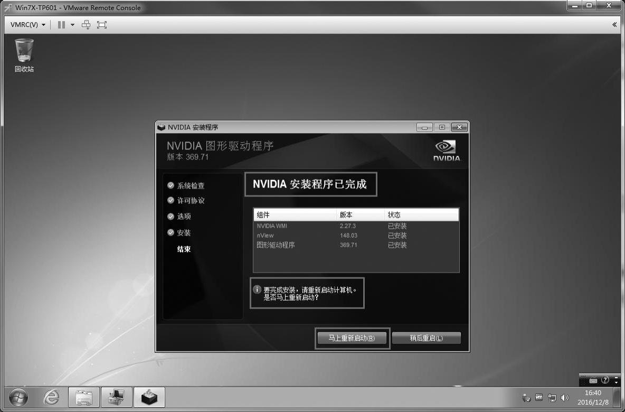Click the info icon beside restart message
This screenshot has width=625, height=412.
click(257, 289)
